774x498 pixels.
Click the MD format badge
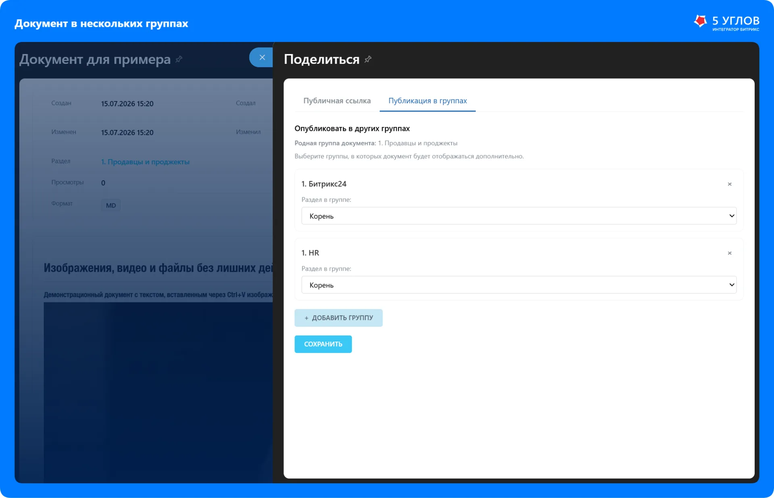pos(110,205)
